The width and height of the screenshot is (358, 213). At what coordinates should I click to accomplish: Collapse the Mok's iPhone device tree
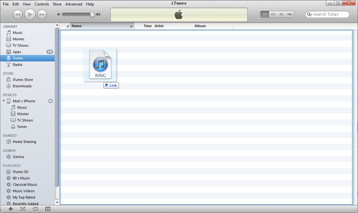[4, 101]
